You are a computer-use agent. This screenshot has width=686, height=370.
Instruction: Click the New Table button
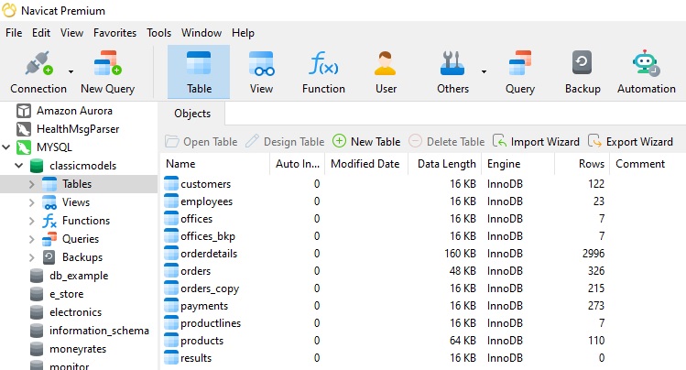click(366, 142)
